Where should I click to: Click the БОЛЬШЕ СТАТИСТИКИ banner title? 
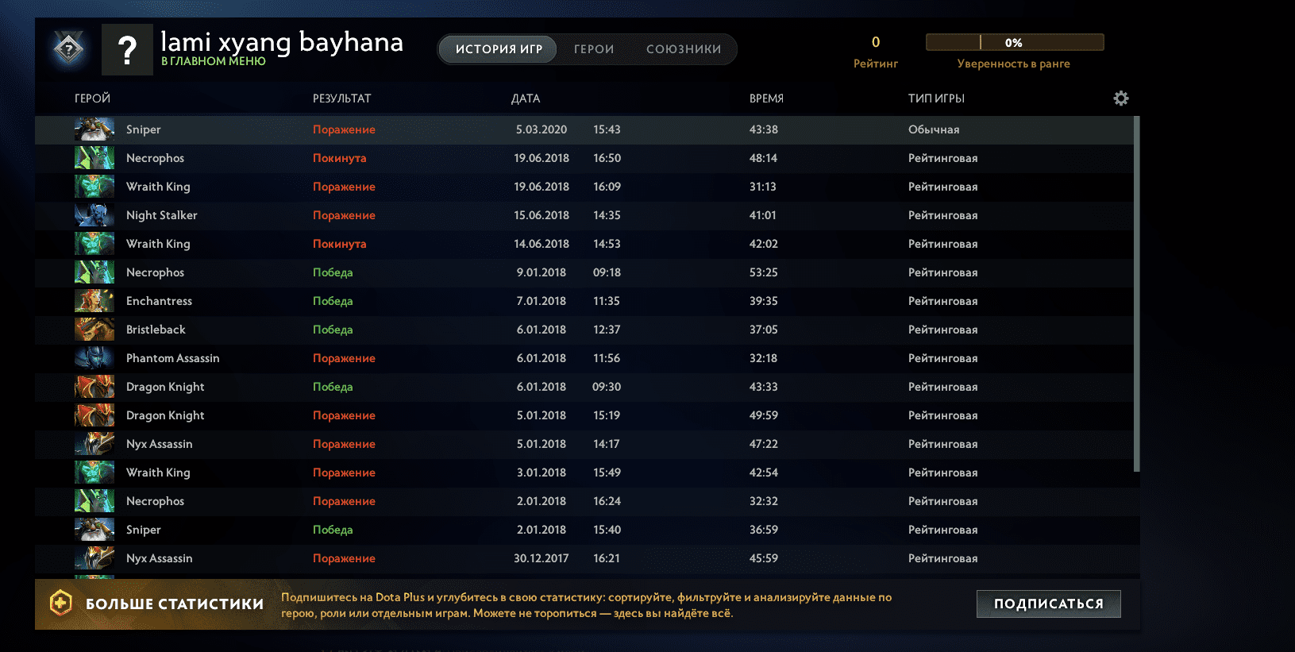tap(175, 604)
